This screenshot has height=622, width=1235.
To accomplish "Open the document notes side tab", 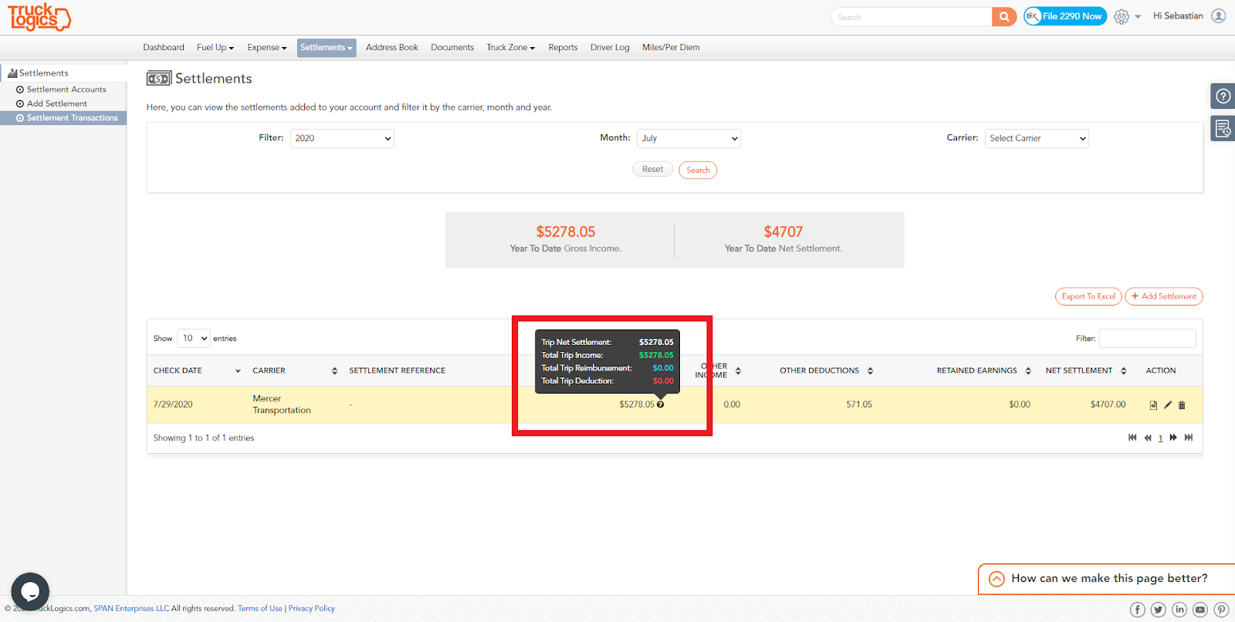I will (1223, 129).
